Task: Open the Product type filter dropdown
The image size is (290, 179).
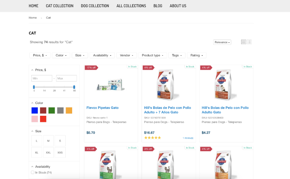Action: [x=153, y=55]
